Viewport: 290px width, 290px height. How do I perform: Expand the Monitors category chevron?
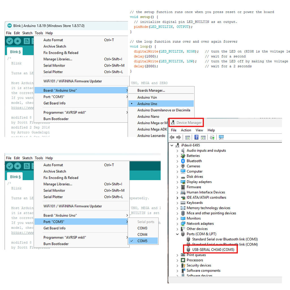click(177, 218)
